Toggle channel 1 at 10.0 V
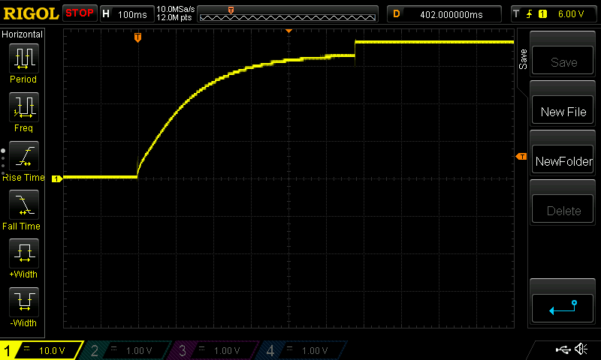The width and height of the screenshot is (601, 360). click(x=41, y=350)
